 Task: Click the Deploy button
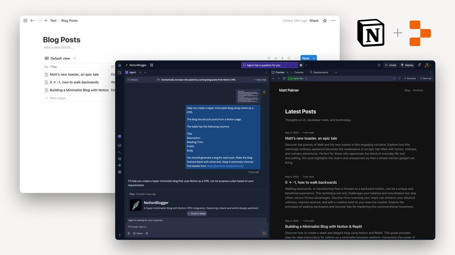tap(407, 65)
